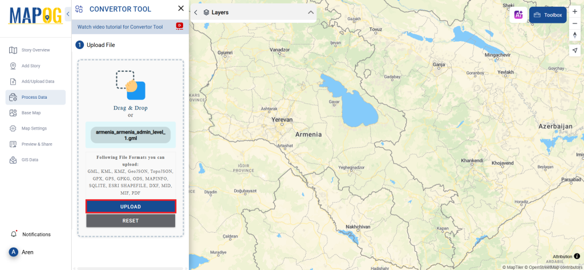Zoom in on the map
This screenshot has width=584, height=270.
click(x=575, y=12)
